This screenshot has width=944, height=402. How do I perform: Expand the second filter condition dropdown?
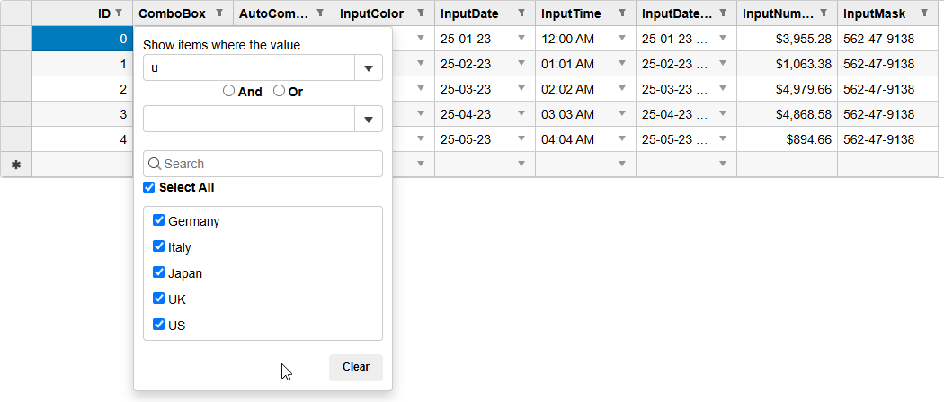click(x=369, y=120)
